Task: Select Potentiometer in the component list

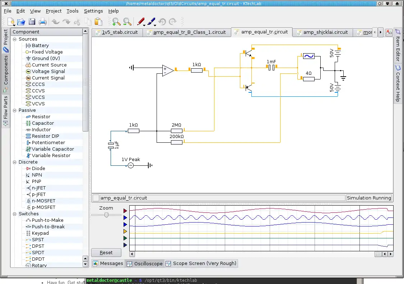Action: click(x=48, y=143)
